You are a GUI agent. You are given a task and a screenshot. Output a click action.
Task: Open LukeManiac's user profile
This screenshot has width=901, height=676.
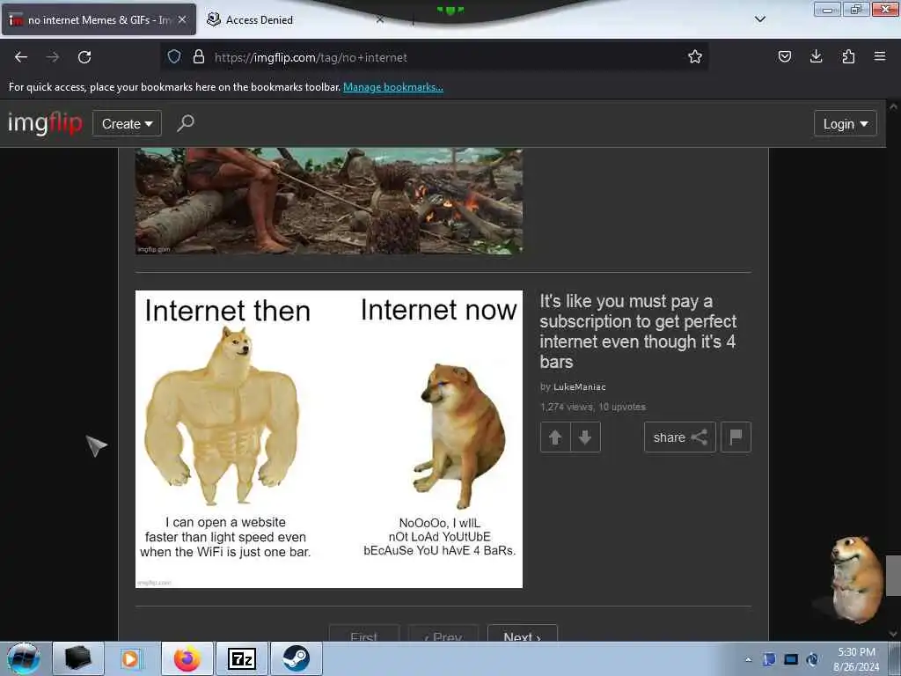pos(579,387)
